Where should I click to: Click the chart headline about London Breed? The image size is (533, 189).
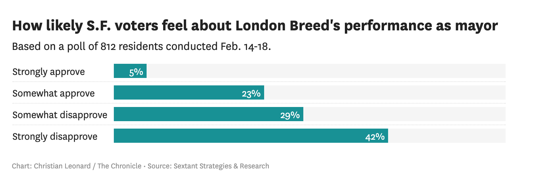255,26
